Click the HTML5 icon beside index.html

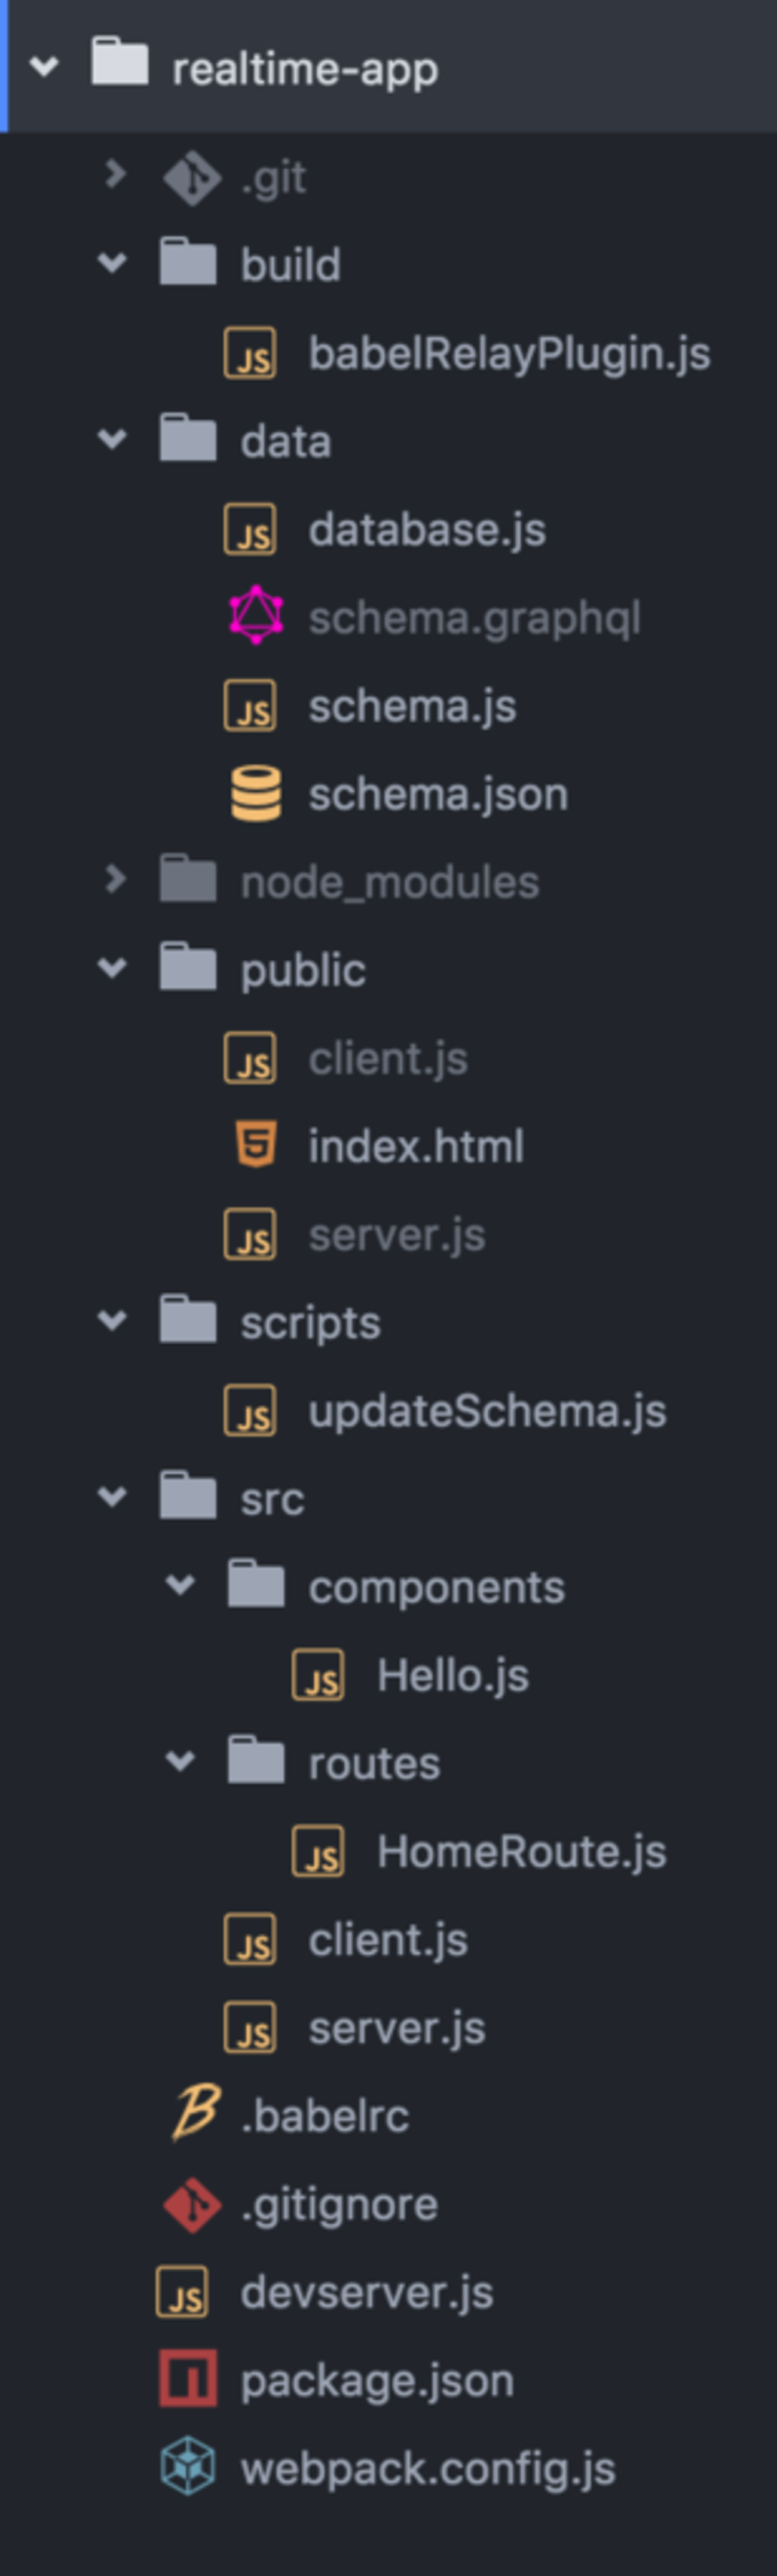coord(256,1145)
